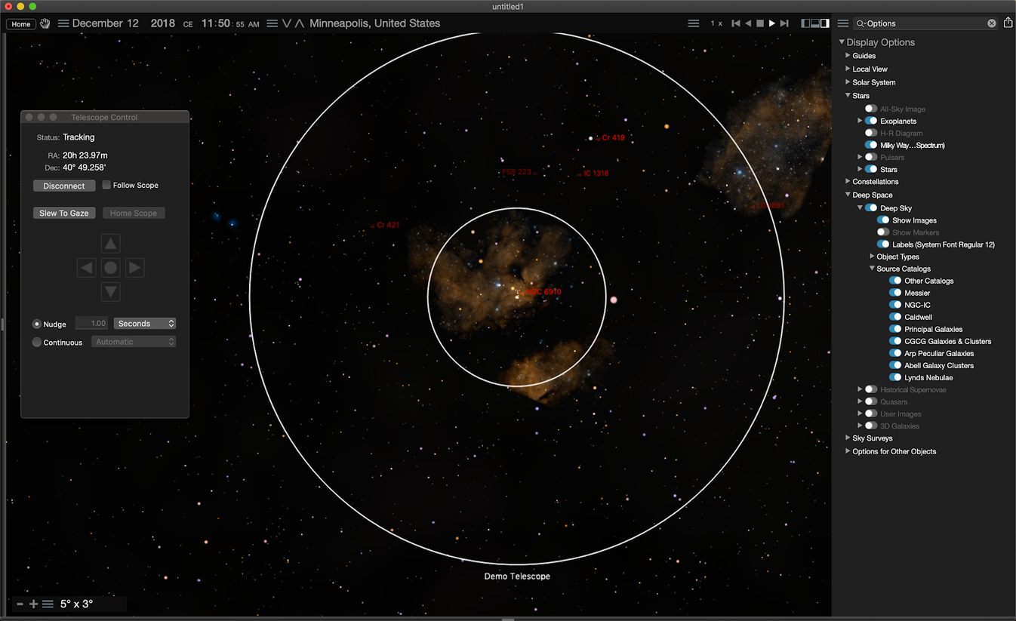Zoom out using the minus icon at bottom left

[x=20, y=604]
